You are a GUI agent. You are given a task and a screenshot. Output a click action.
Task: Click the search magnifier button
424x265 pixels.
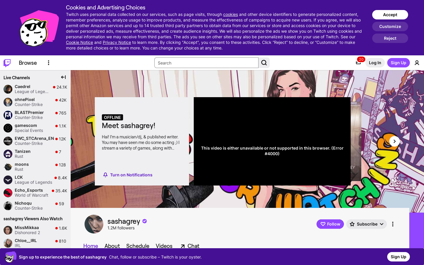coord(264,63)
